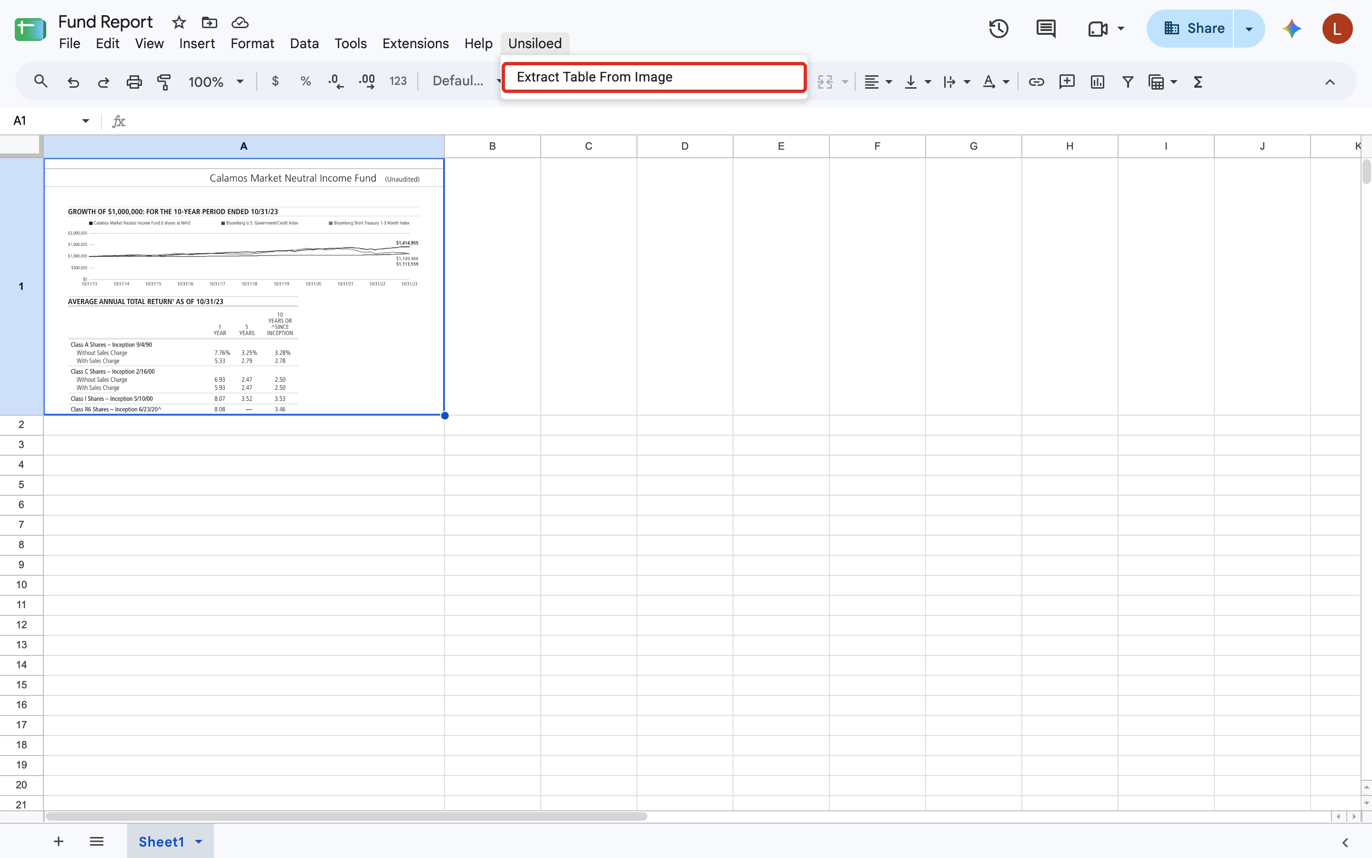Image resolution: width=1372 pixels, height=858 pixels.
Task: Select column F header
Action: pos(877,146)
